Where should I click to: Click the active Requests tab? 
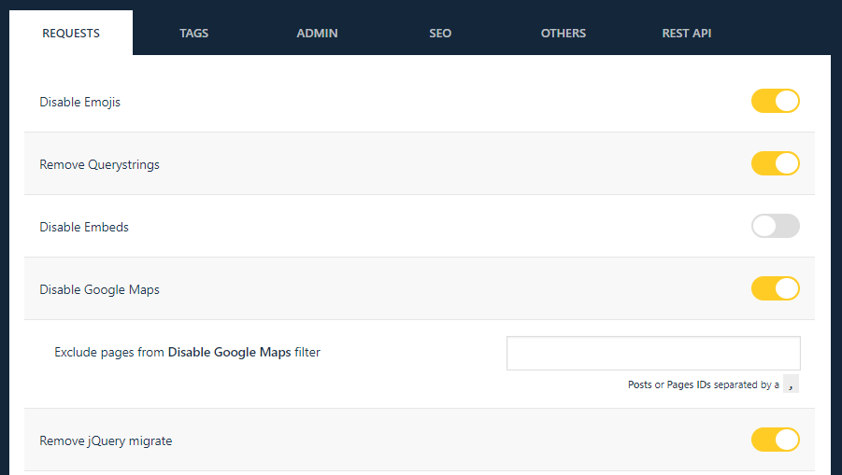(x=71, y=33)
